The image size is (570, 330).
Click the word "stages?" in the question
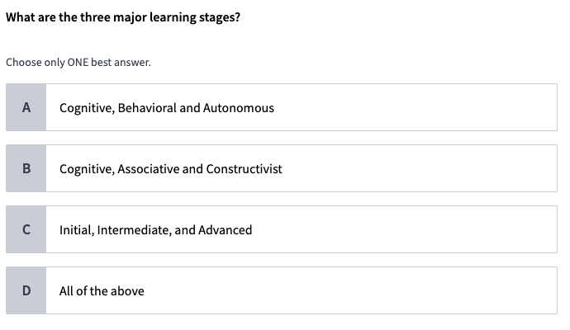[x=217, y=17]
